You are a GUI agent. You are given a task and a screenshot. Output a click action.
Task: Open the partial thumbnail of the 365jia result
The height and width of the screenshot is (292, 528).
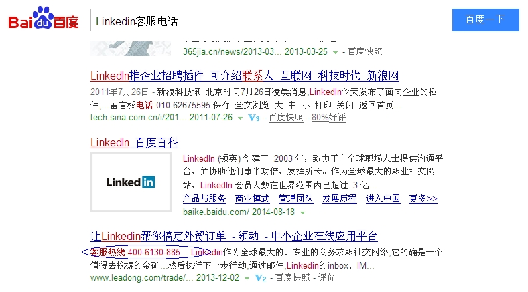coord(131,48)
